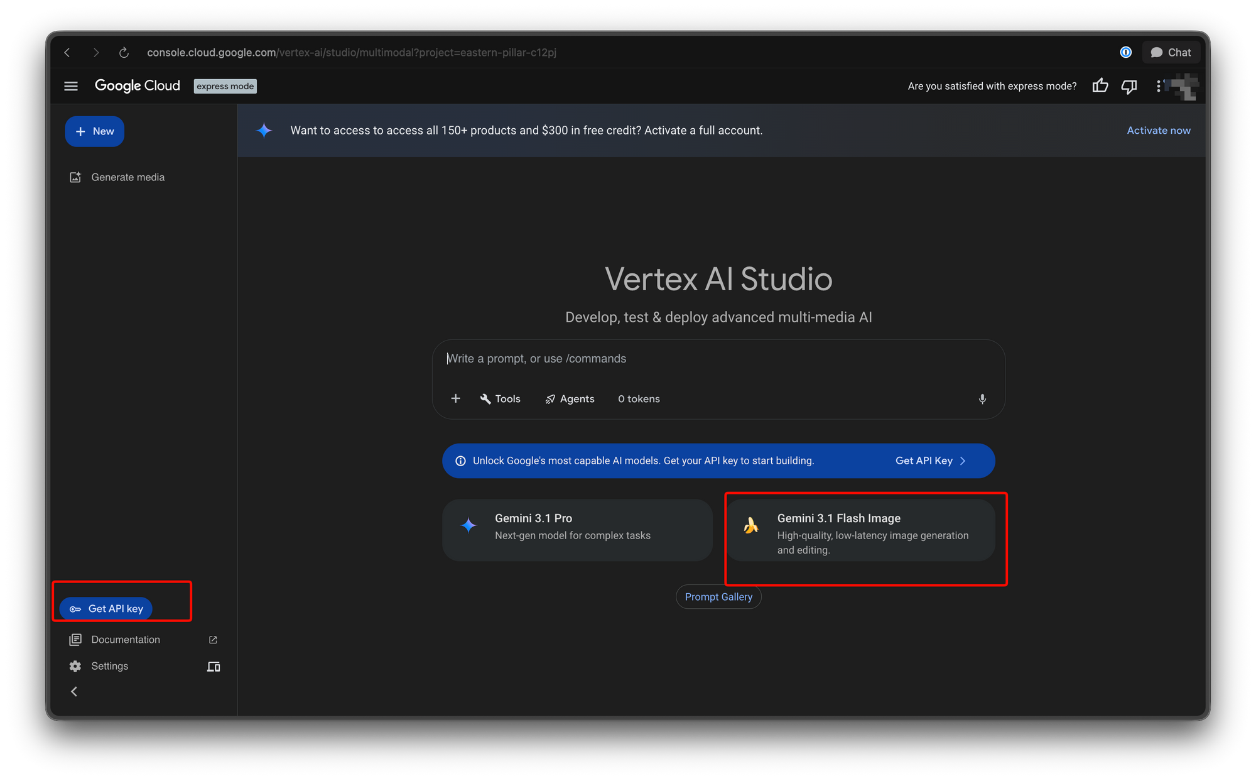Image resolution: width=1256 pixels, height=781 pixels.
Task: Click the browser forward arrow
Action: click(x=95, y=53)
